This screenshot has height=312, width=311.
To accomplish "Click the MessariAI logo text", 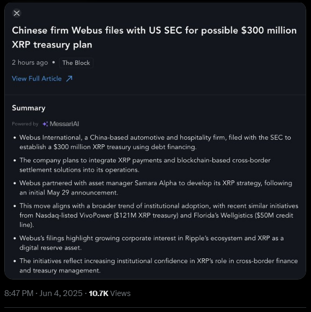I will 64,124.
